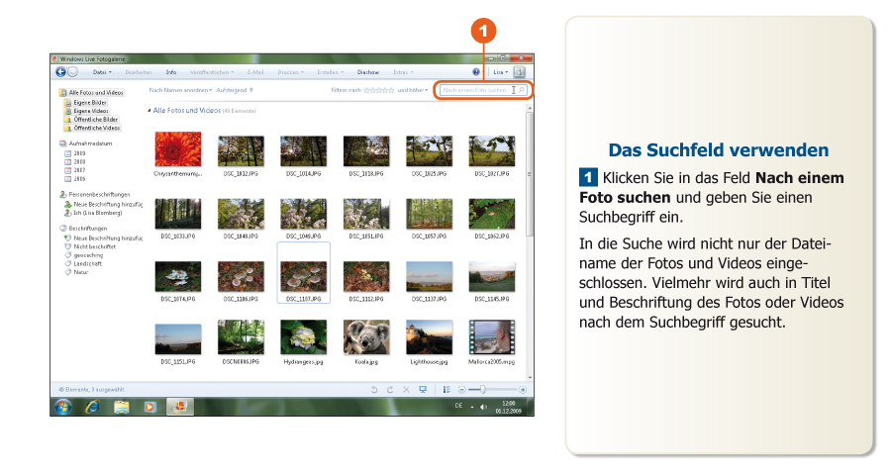Open the blue help icon
The height and width of the screenshot is (475, 891).
[476, 72]
